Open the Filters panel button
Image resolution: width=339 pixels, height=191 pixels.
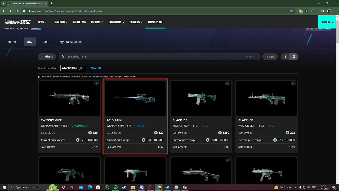(47, 57)
